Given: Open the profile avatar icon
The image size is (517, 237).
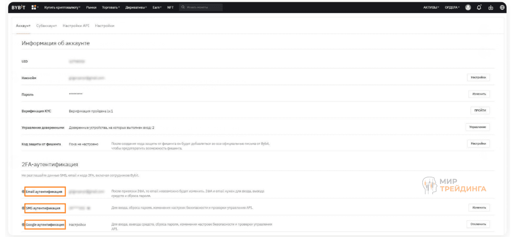Looking at the screenshot, I should pyautogui.click(x=468, y=7).
